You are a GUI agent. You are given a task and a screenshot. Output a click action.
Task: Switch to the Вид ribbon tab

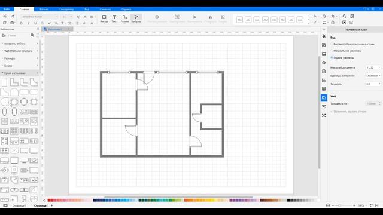tap(87, 10)
